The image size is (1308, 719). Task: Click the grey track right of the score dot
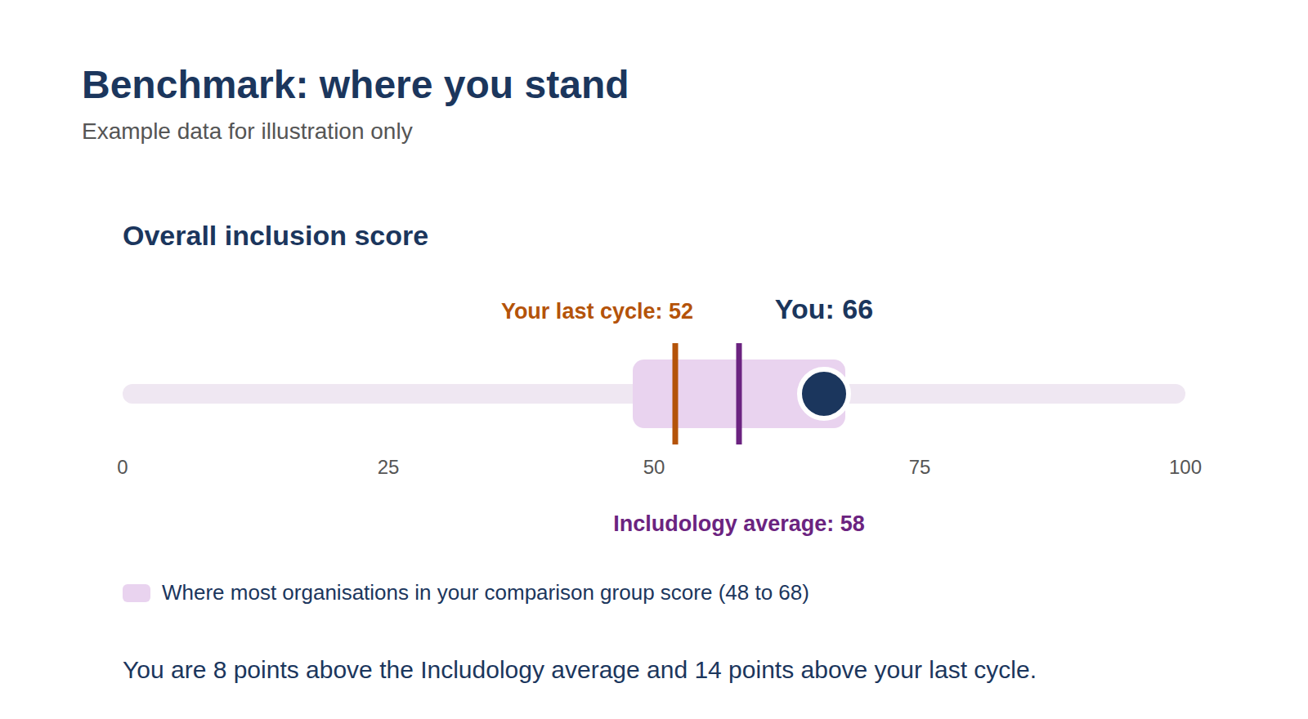pos(1018,394)
